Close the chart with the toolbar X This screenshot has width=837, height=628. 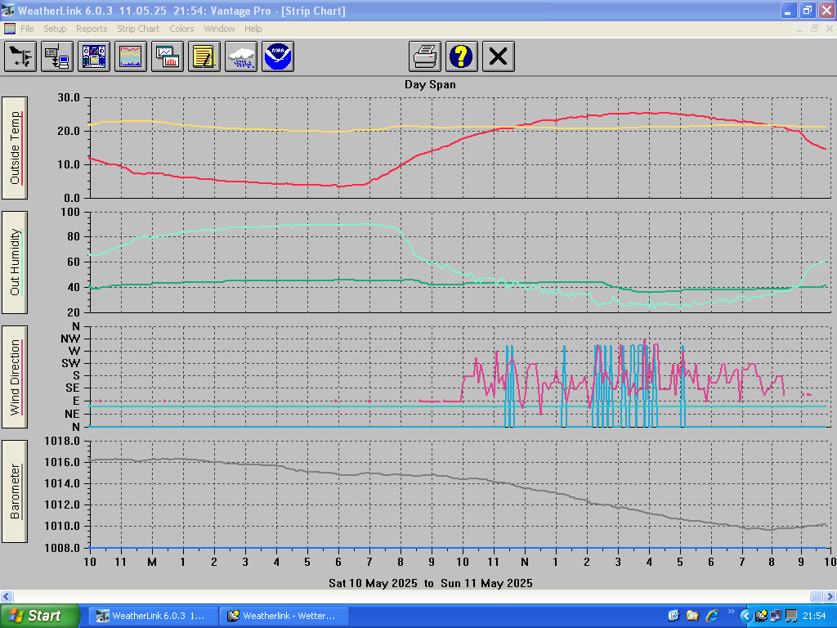pyautogui.click(x=499, y=56)
